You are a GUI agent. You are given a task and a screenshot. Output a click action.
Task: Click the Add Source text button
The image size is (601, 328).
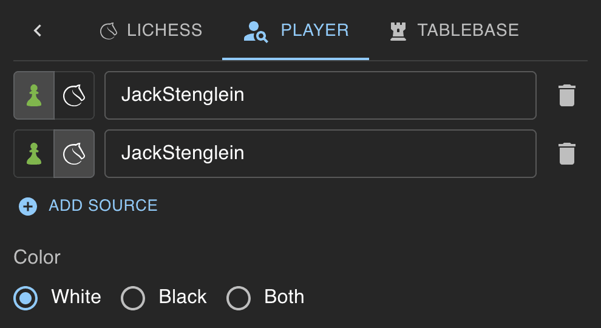click(103, 206)
